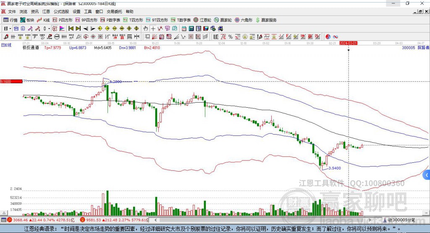Open the 文件 menu

[12, 11]
